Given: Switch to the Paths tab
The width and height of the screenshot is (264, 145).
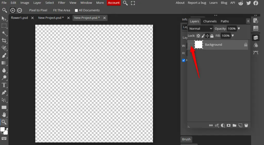Looking at the screenshot, I should coord(225,21).
